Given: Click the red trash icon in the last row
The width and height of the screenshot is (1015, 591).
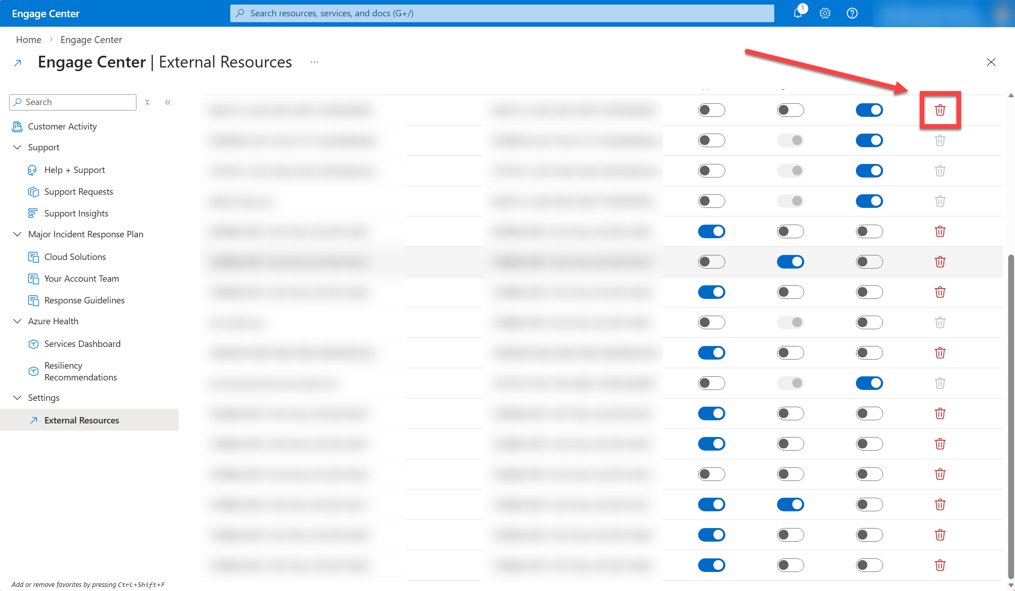Looking at the screenshot, I should tap(940, 565).
